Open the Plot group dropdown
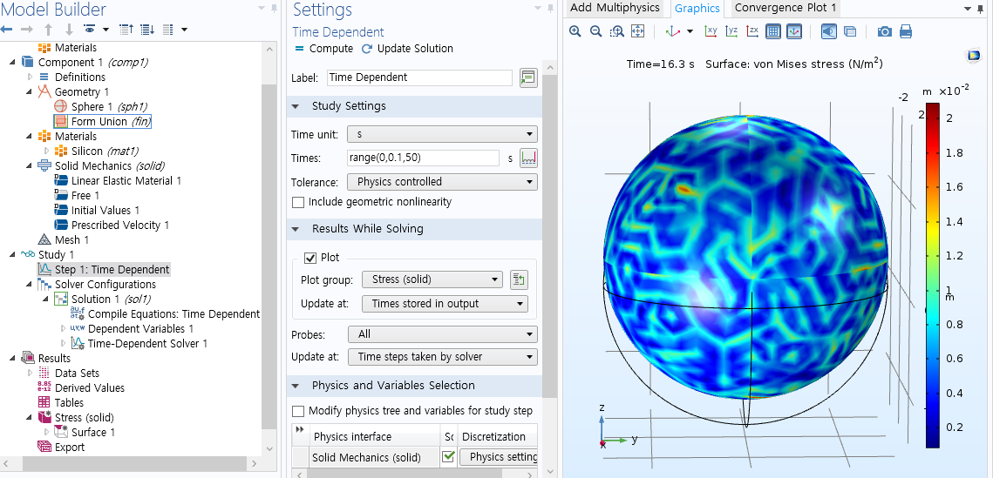993x478 pixels. pyautogui.click(x=432, y=279)
